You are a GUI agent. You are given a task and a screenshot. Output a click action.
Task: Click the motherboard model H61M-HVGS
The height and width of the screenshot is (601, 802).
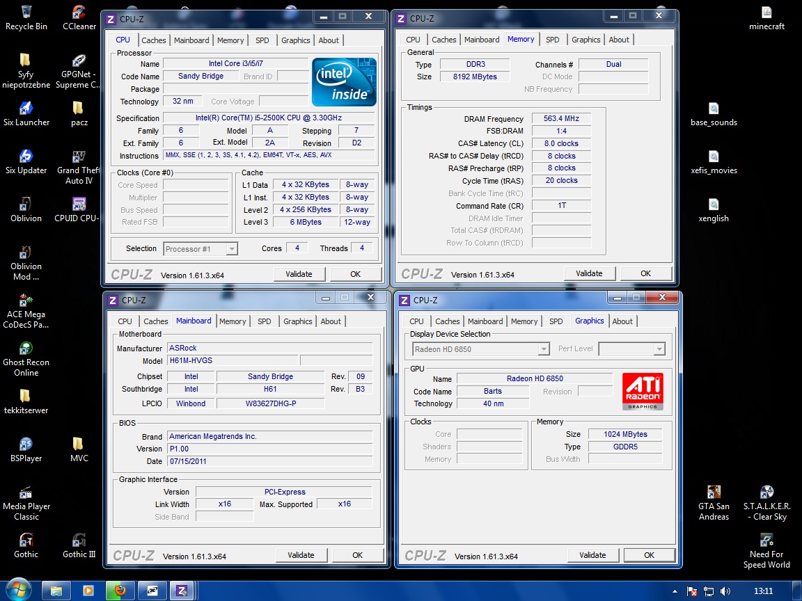[x=233, y=360]
